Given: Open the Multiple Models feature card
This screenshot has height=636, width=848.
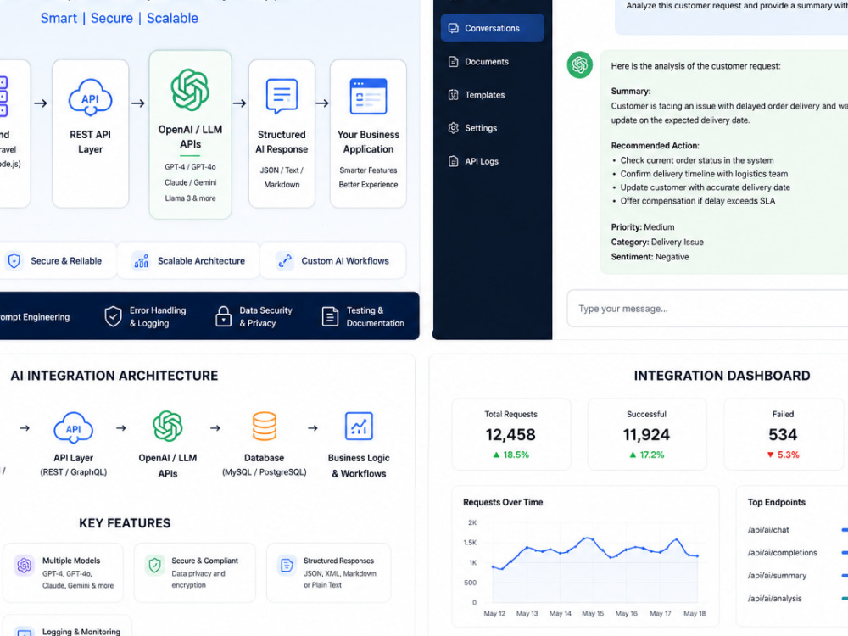Looking at the screenshot, I should click(63, 572).
